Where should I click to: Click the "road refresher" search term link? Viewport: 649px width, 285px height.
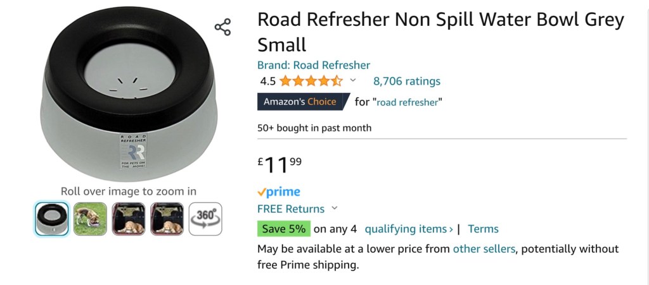(x=409, y=102)
